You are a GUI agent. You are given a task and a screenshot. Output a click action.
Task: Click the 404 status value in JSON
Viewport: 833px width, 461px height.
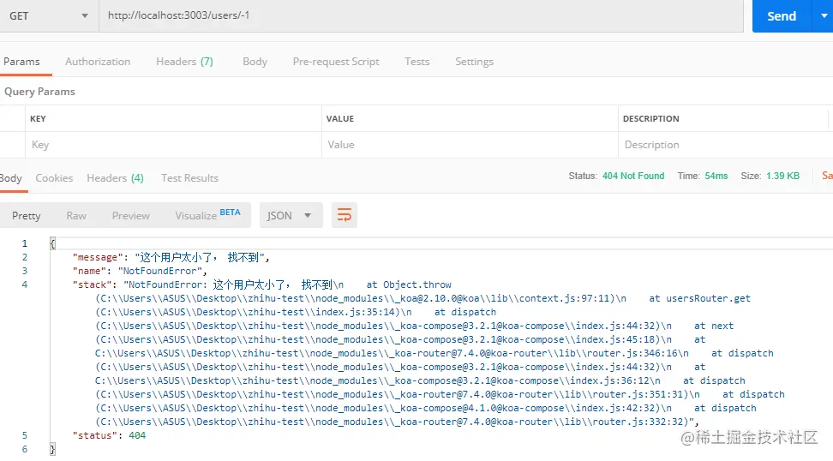(137, 435)
